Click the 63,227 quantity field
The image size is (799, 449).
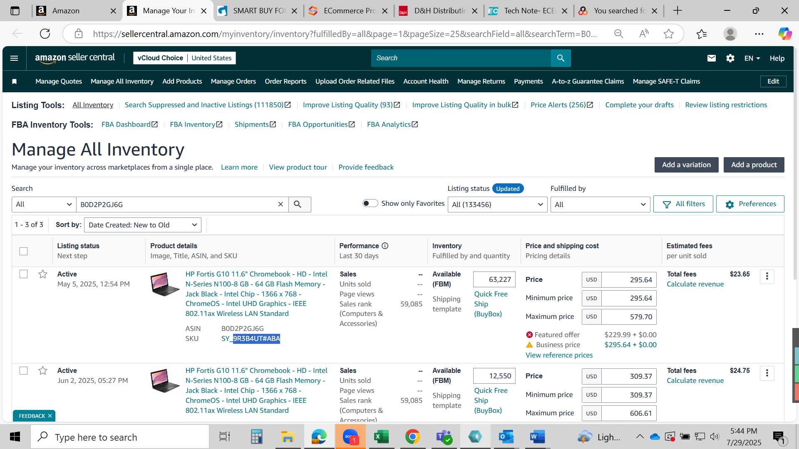[494, 279]
